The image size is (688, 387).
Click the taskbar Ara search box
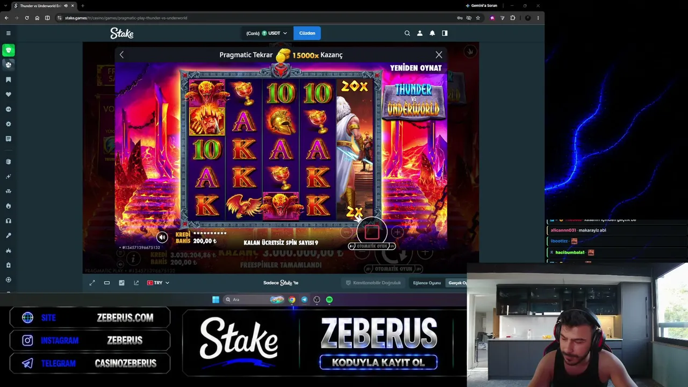254,299
